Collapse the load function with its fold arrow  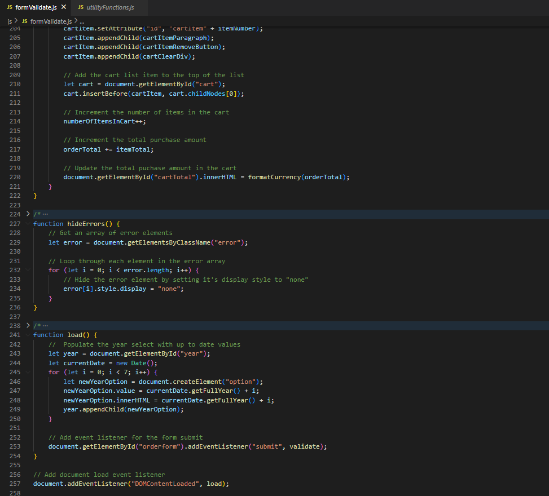[27, 334]
